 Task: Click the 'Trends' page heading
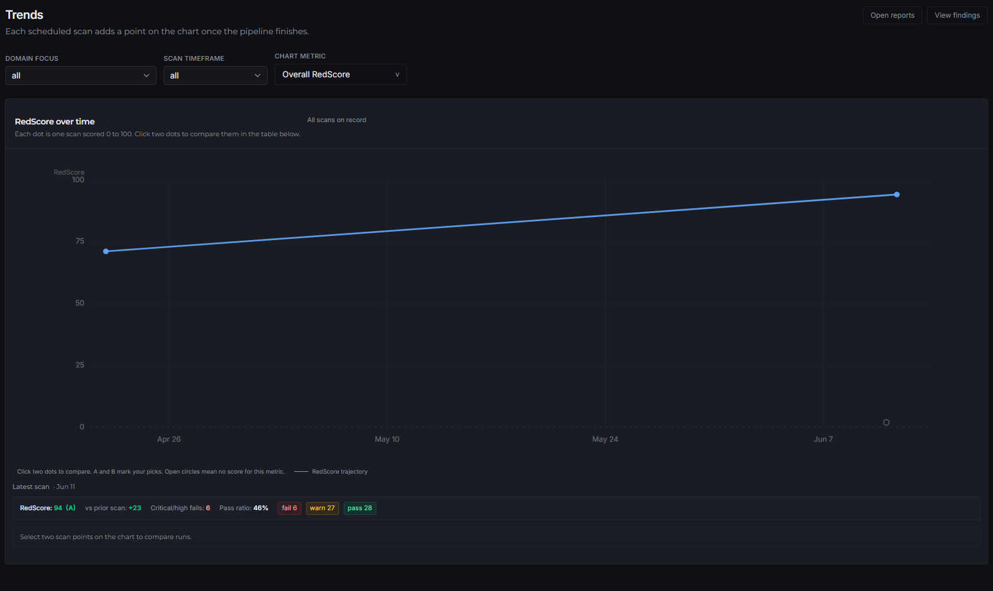(24, 15)
